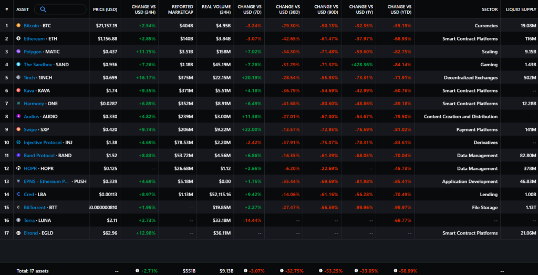Click info icon beside total -3.07%
Screen dimensions: 538x275
pyautogui.click(x=245, y=271)
